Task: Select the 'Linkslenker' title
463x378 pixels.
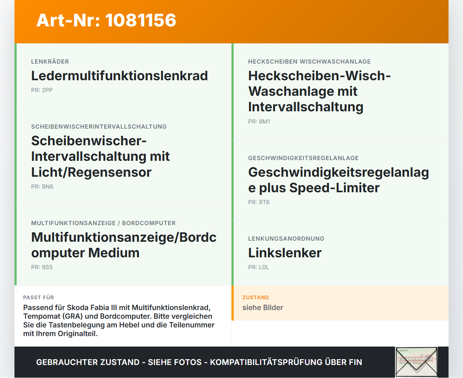Action: (285, 253)
